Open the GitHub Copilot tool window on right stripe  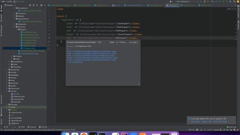point(238,12)
